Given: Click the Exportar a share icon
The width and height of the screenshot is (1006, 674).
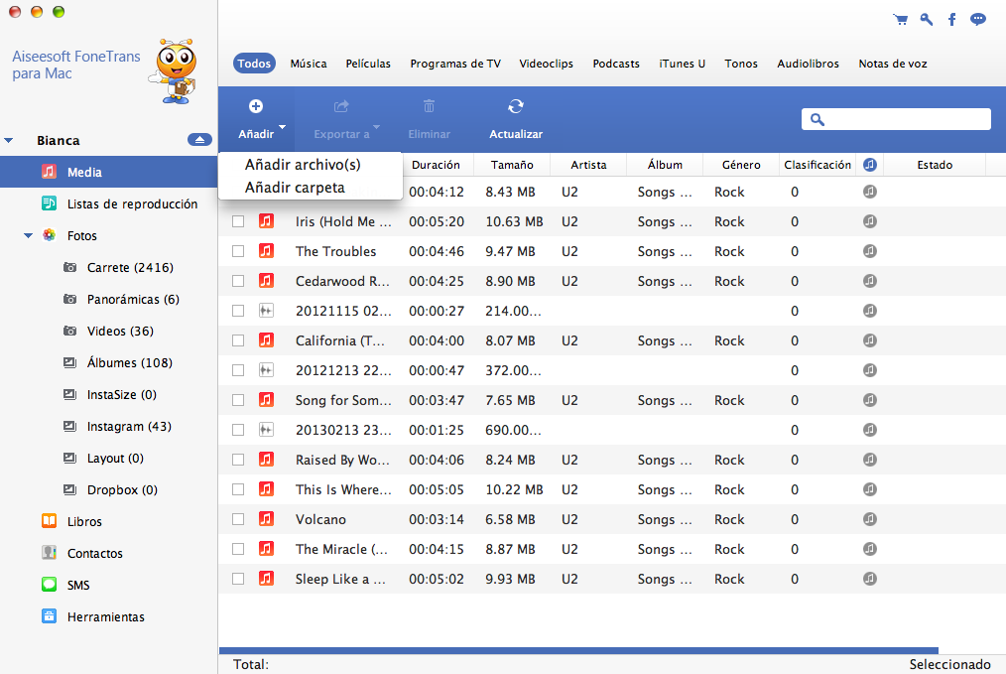Looking at the screenshot, I should point(341,106).
